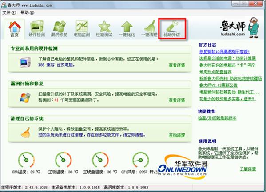Click the 漏洞扫描和修复 section header
The height and width of the screenshot is (192, 266).
coord(27,83)
